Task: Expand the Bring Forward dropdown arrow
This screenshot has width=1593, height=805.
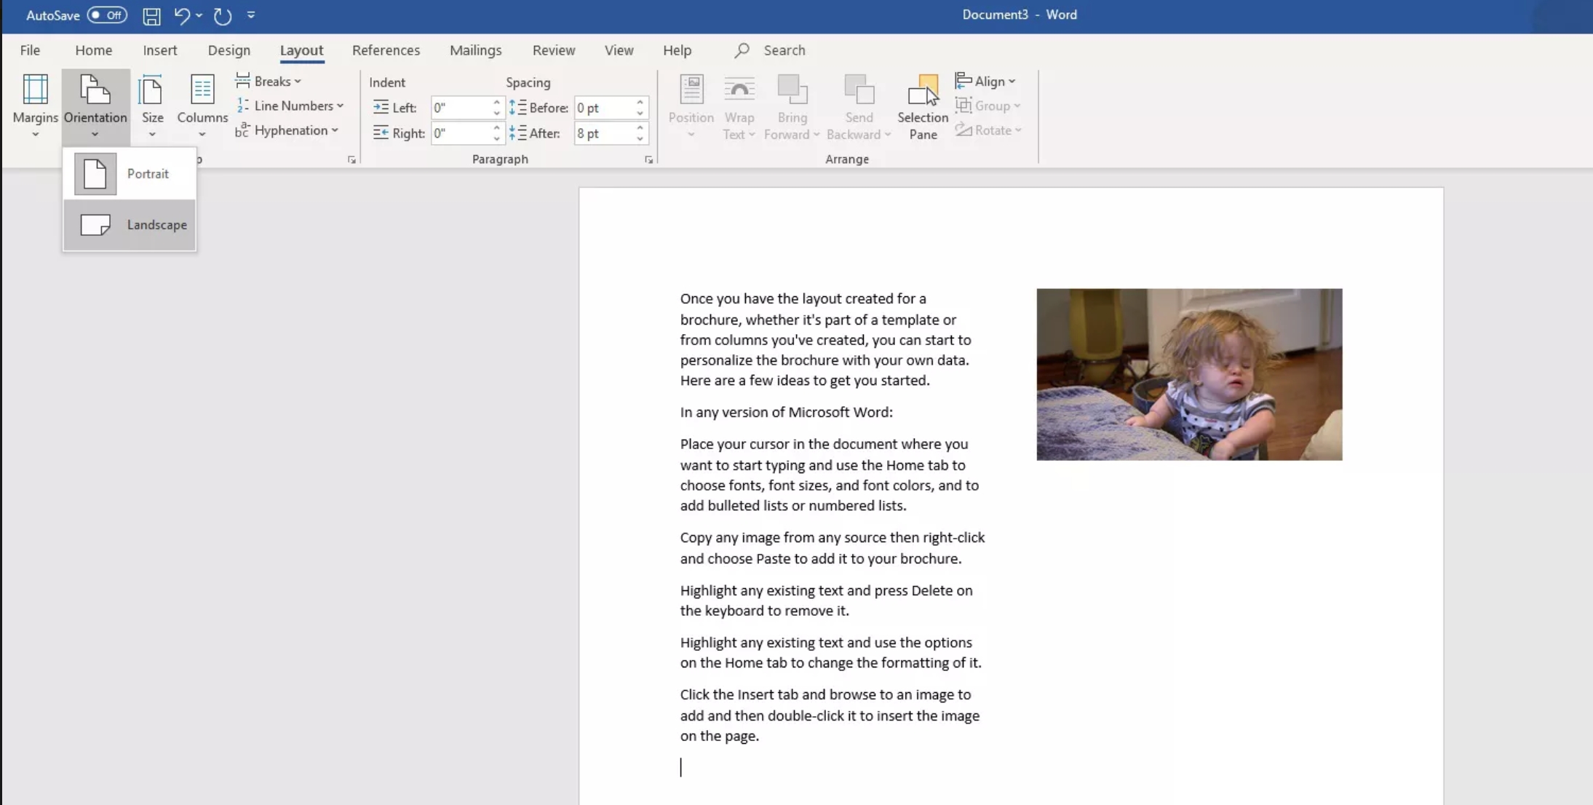Action: (816, 135)
